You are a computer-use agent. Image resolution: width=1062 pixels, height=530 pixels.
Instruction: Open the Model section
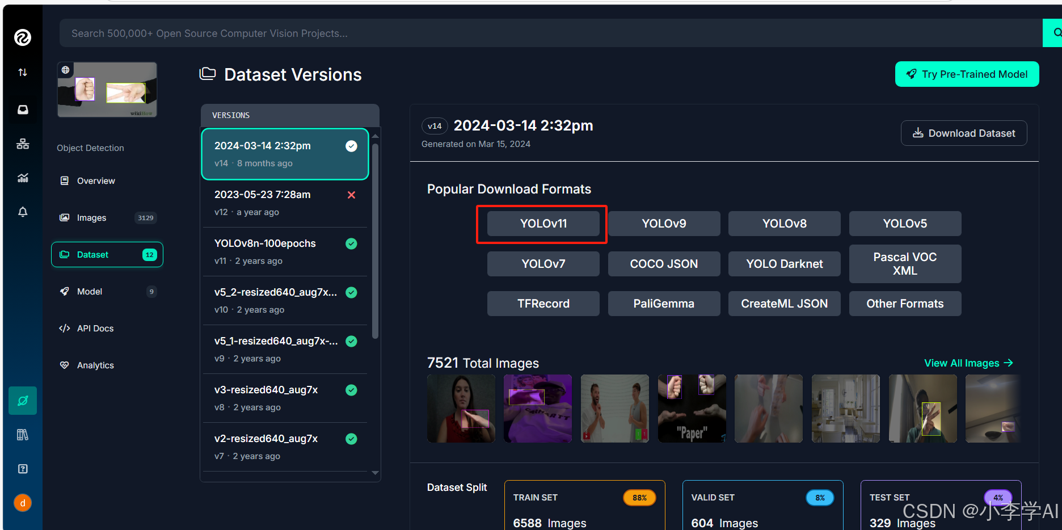pyautogui.click(x=107, y=291)
